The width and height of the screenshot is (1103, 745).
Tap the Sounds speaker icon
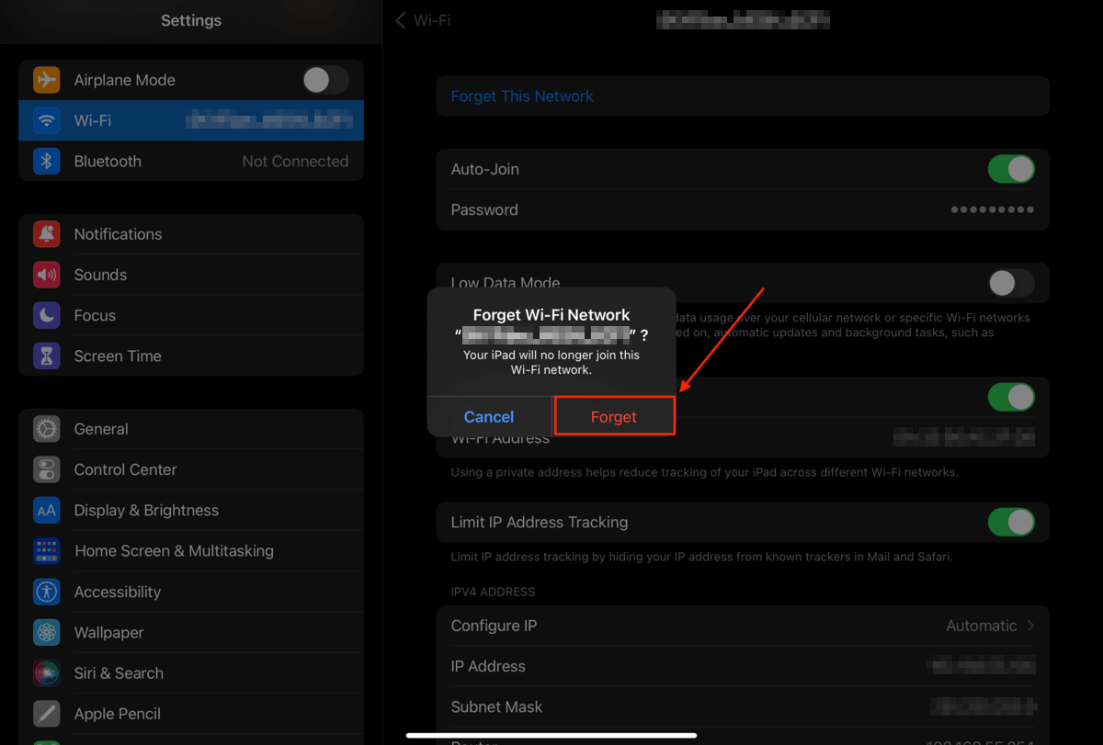[47, 275]
